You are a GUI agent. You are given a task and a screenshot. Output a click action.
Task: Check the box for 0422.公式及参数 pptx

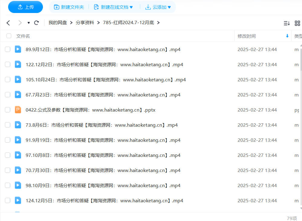8,110
